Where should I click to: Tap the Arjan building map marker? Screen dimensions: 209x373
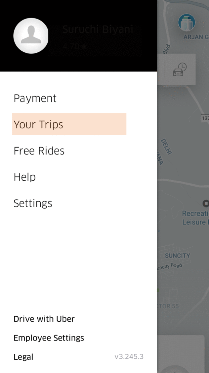click(x=187, y=22)
